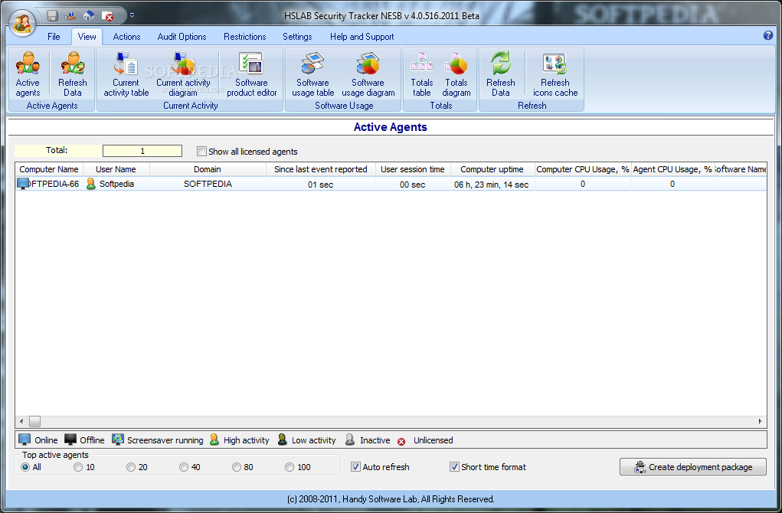Screen dimensions: 782x513
Task: Select 80 top active agents
Action: 237,467
